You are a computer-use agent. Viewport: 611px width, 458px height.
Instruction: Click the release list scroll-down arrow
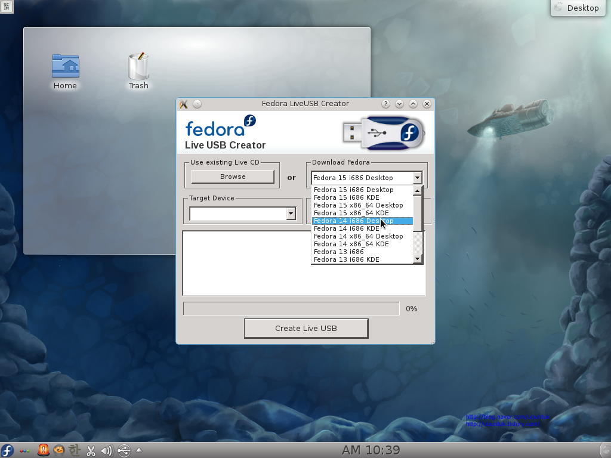pyautogui.click(x=417, y=259)
